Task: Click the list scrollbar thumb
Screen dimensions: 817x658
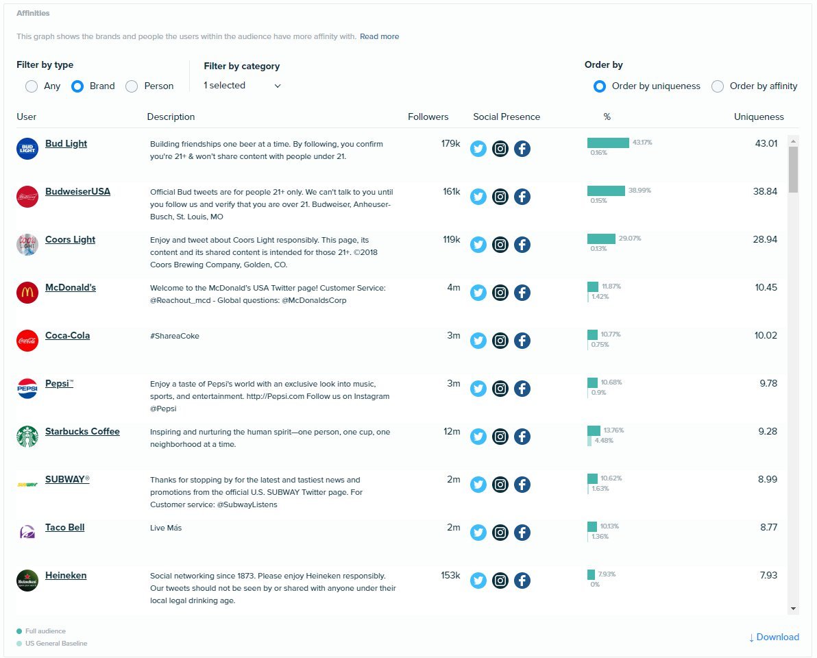Action: tap(793, 169)
